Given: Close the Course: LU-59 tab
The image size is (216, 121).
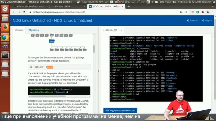Looking at the screenshot, I should click(x=85, y=6).
